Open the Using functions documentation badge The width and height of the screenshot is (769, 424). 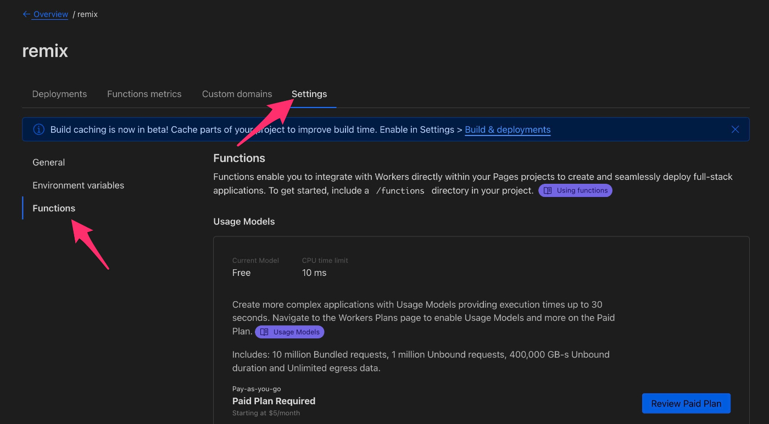pyautogui.click(x=575, y=190)
